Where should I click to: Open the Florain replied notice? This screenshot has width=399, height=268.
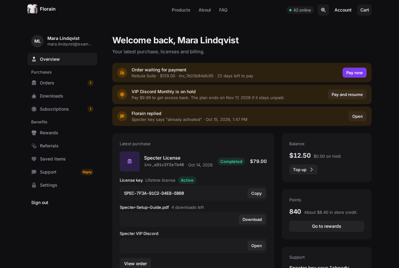coord(357,116)
